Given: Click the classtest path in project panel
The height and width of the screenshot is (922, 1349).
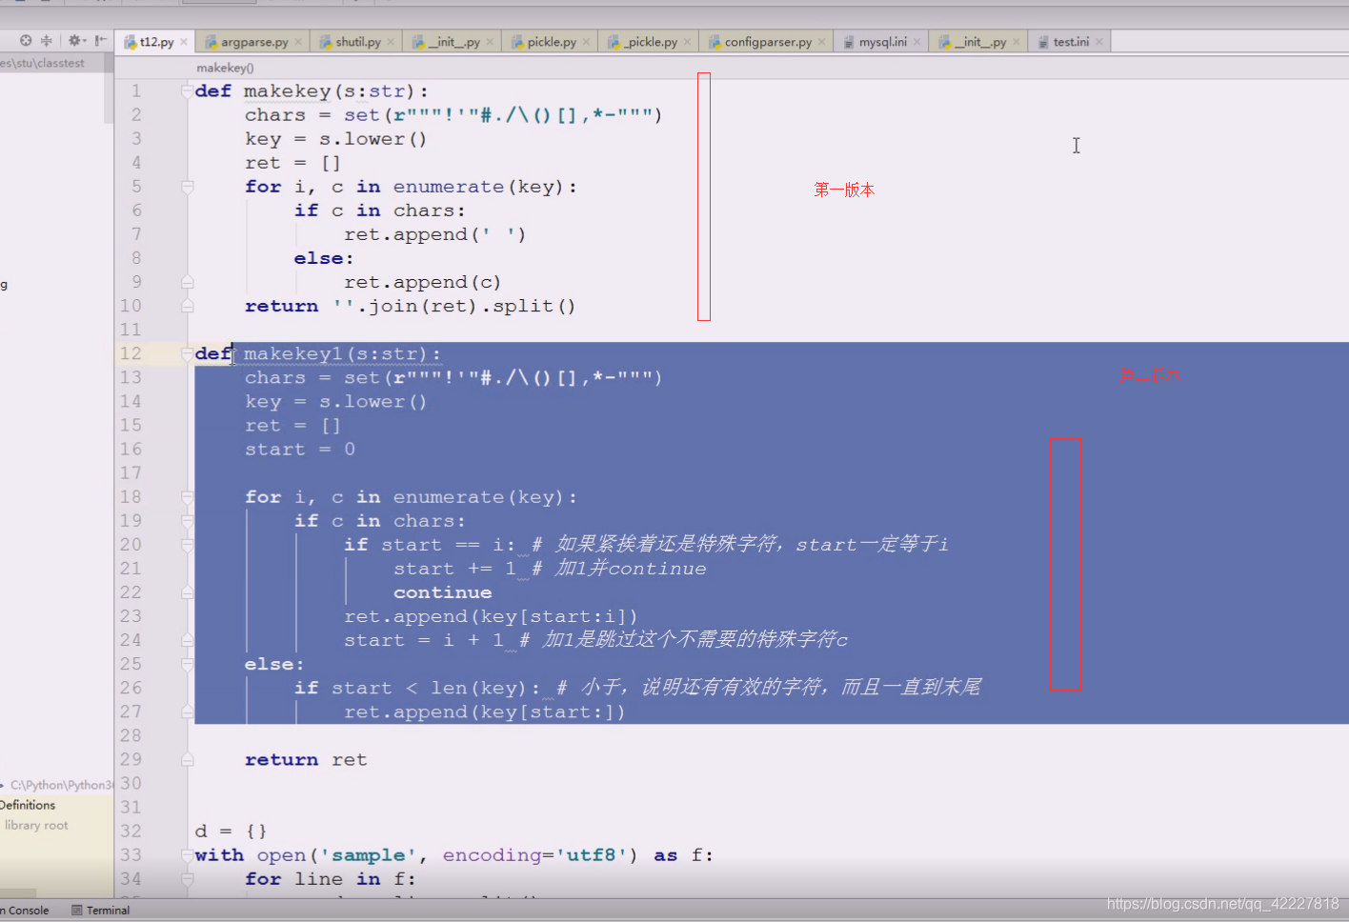Looking at the screenshot, I should (42, 63).
